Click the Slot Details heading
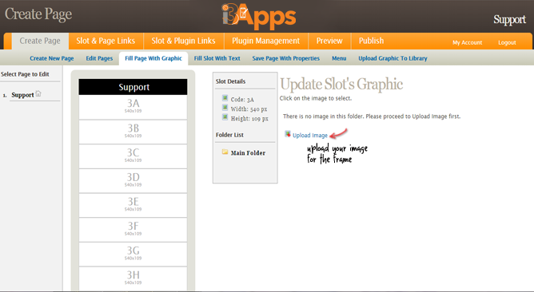 click(230, 81)
